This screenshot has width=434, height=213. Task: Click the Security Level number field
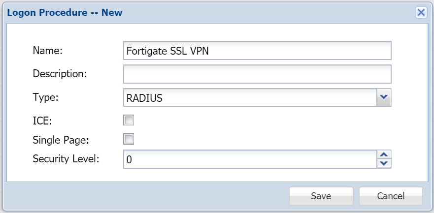(x=250, y=159)
